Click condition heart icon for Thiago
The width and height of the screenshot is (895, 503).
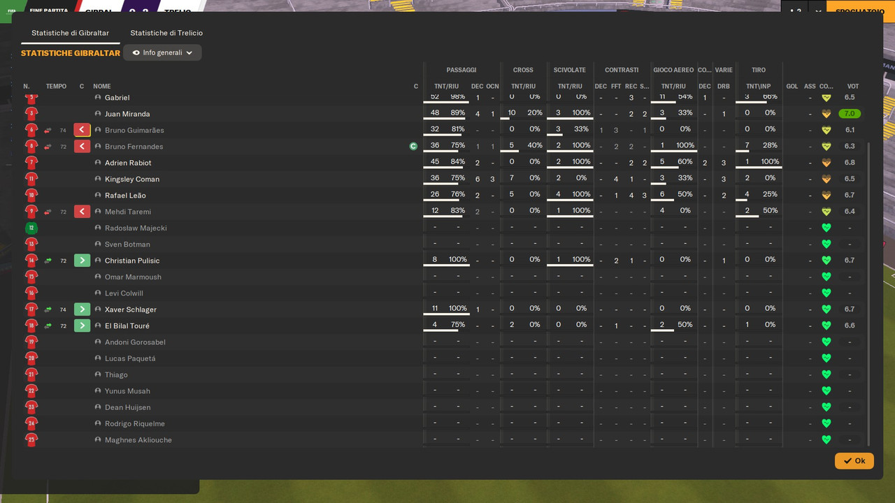(x=826, y=374)
